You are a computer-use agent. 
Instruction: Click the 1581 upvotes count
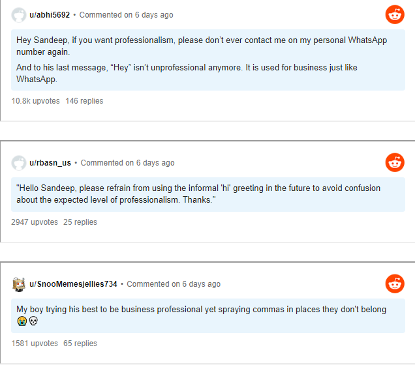tap(34, 343)
